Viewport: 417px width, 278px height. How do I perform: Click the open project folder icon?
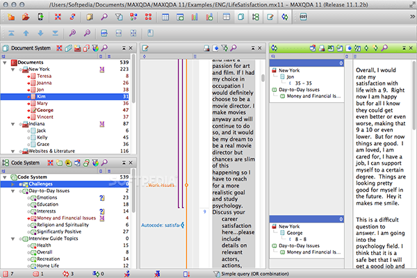coord(25,16)
